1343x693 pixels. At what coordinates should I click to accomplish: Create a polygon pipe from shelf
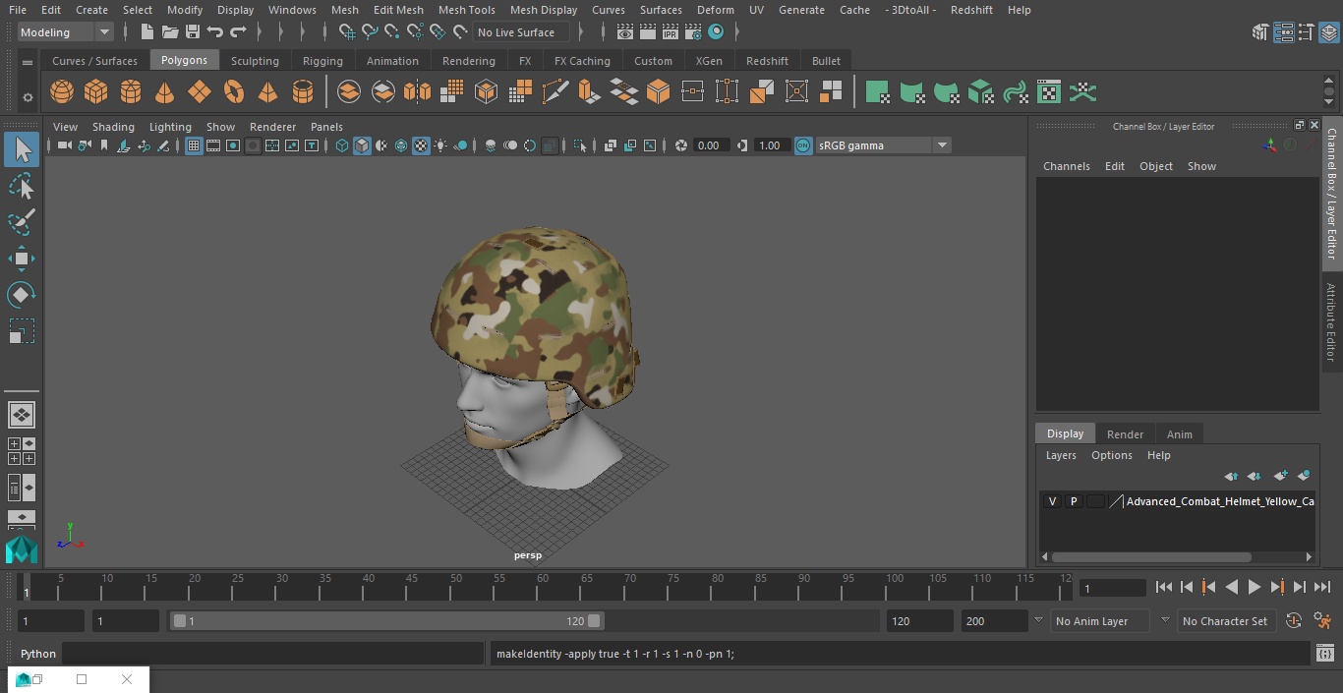pyautogui.click(x=303, y=92)
